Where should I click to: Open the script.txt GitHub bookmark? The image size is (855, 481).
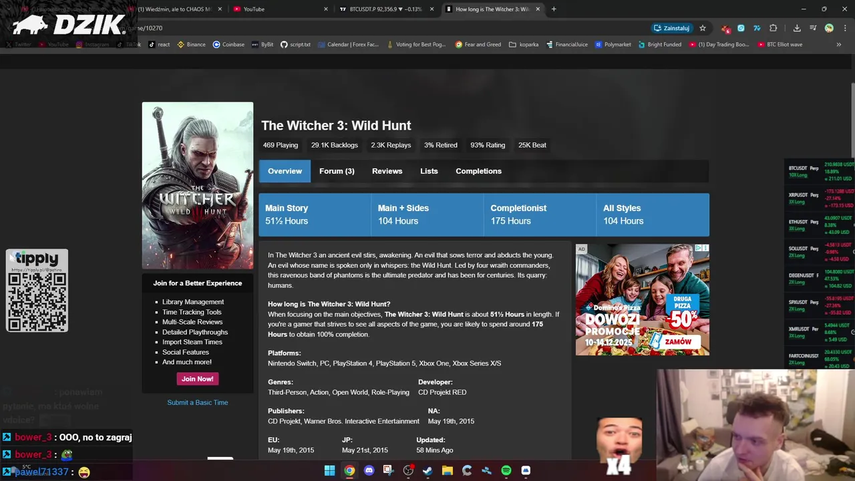point(295,45)
